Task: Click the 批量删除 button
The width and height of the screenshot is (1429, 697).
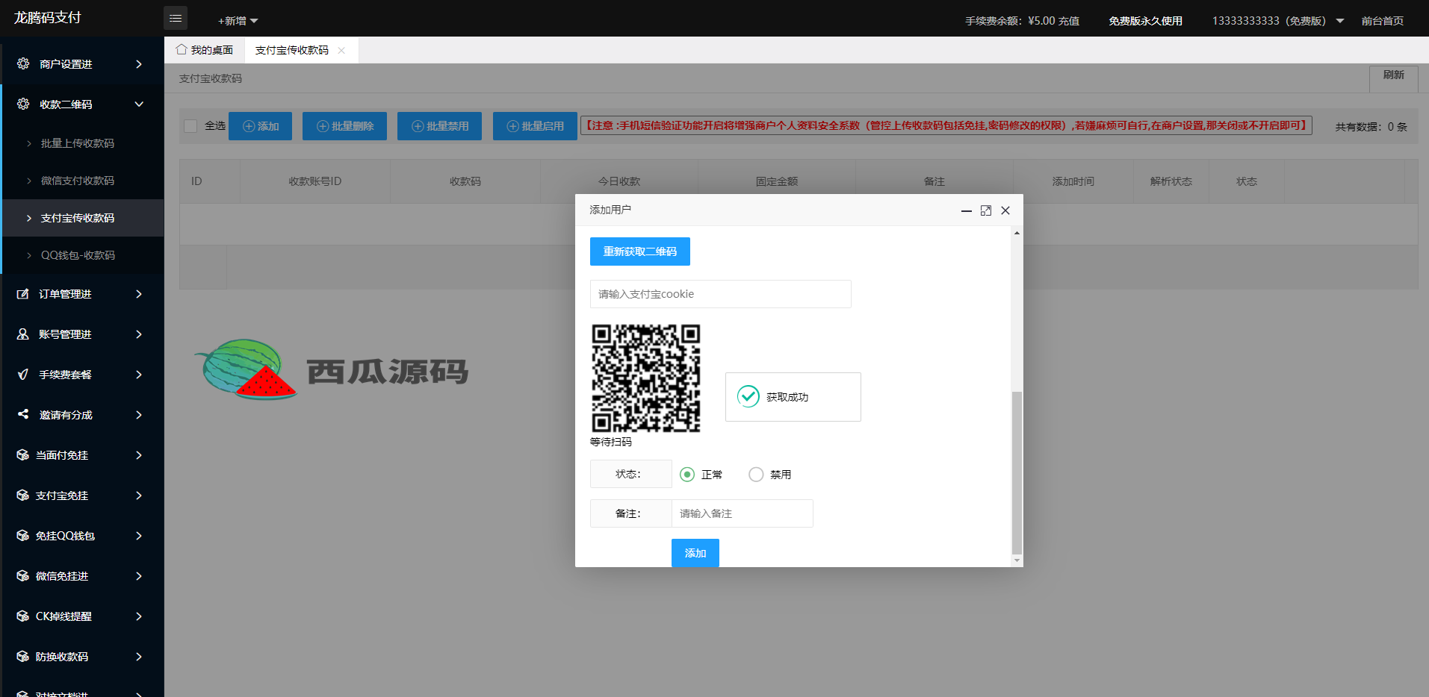Action: 344,126
